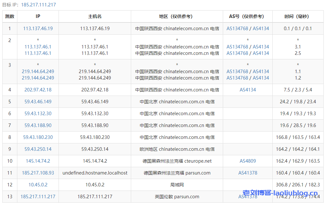The height and width of the screenshot is (205, 326).
Task: Click target IP 185.217.111.217 link at top
Action: coord(38,5)
